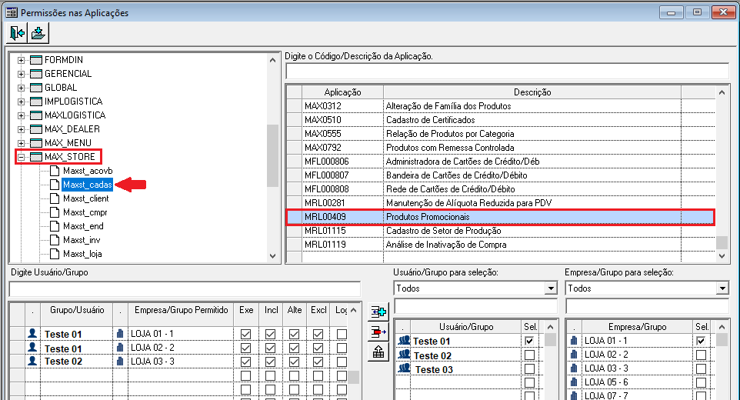Viewport: 740px width, 400px height.
Task: Click filter field under Usuário/Grupo dropdown
Action: (x=475, y=306)
